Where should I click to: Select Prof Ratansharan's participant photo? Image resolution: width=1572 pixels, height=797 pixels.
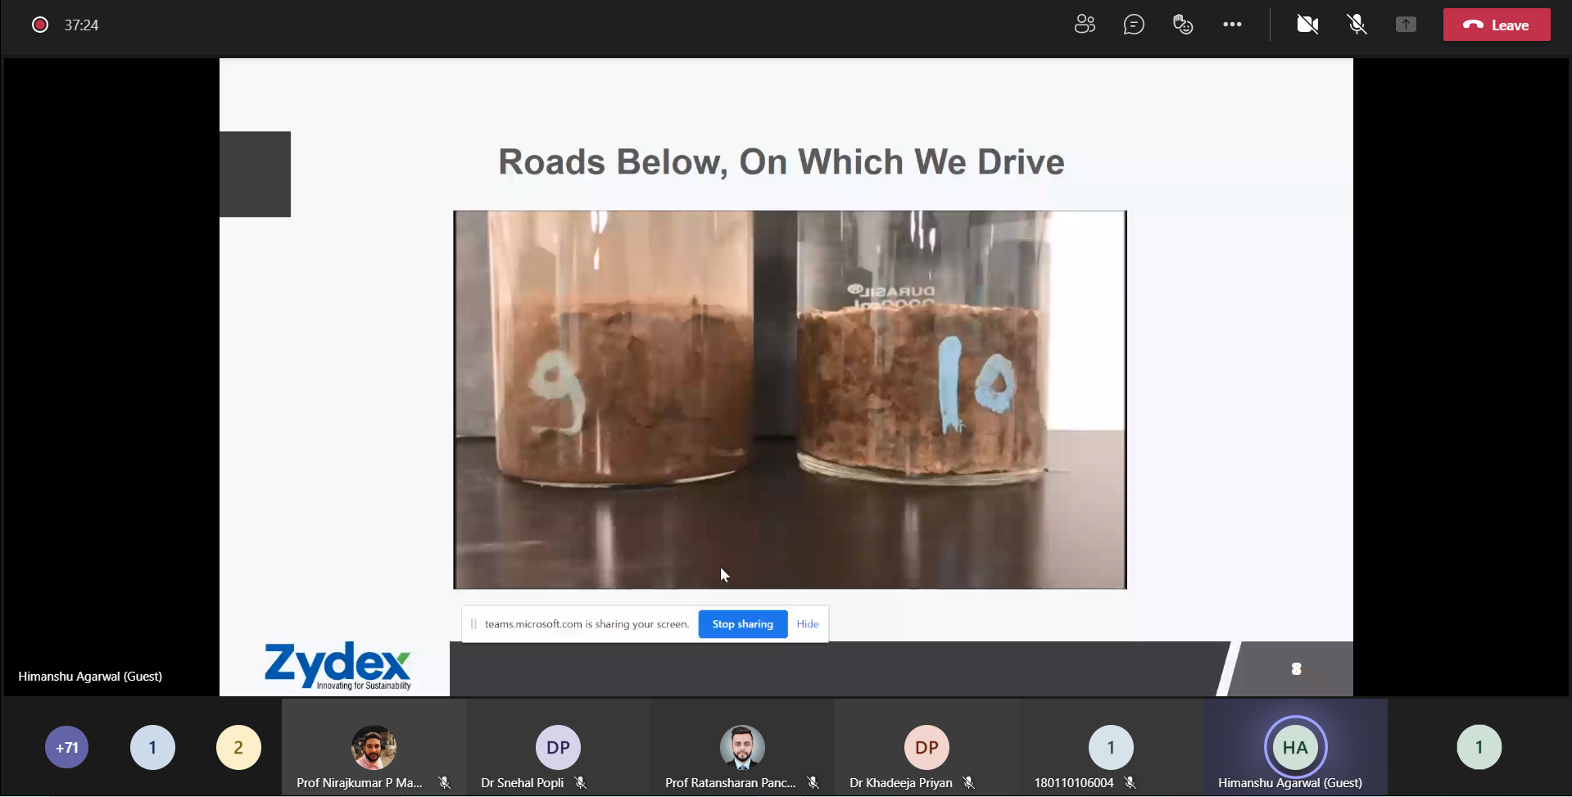(742, 747)
